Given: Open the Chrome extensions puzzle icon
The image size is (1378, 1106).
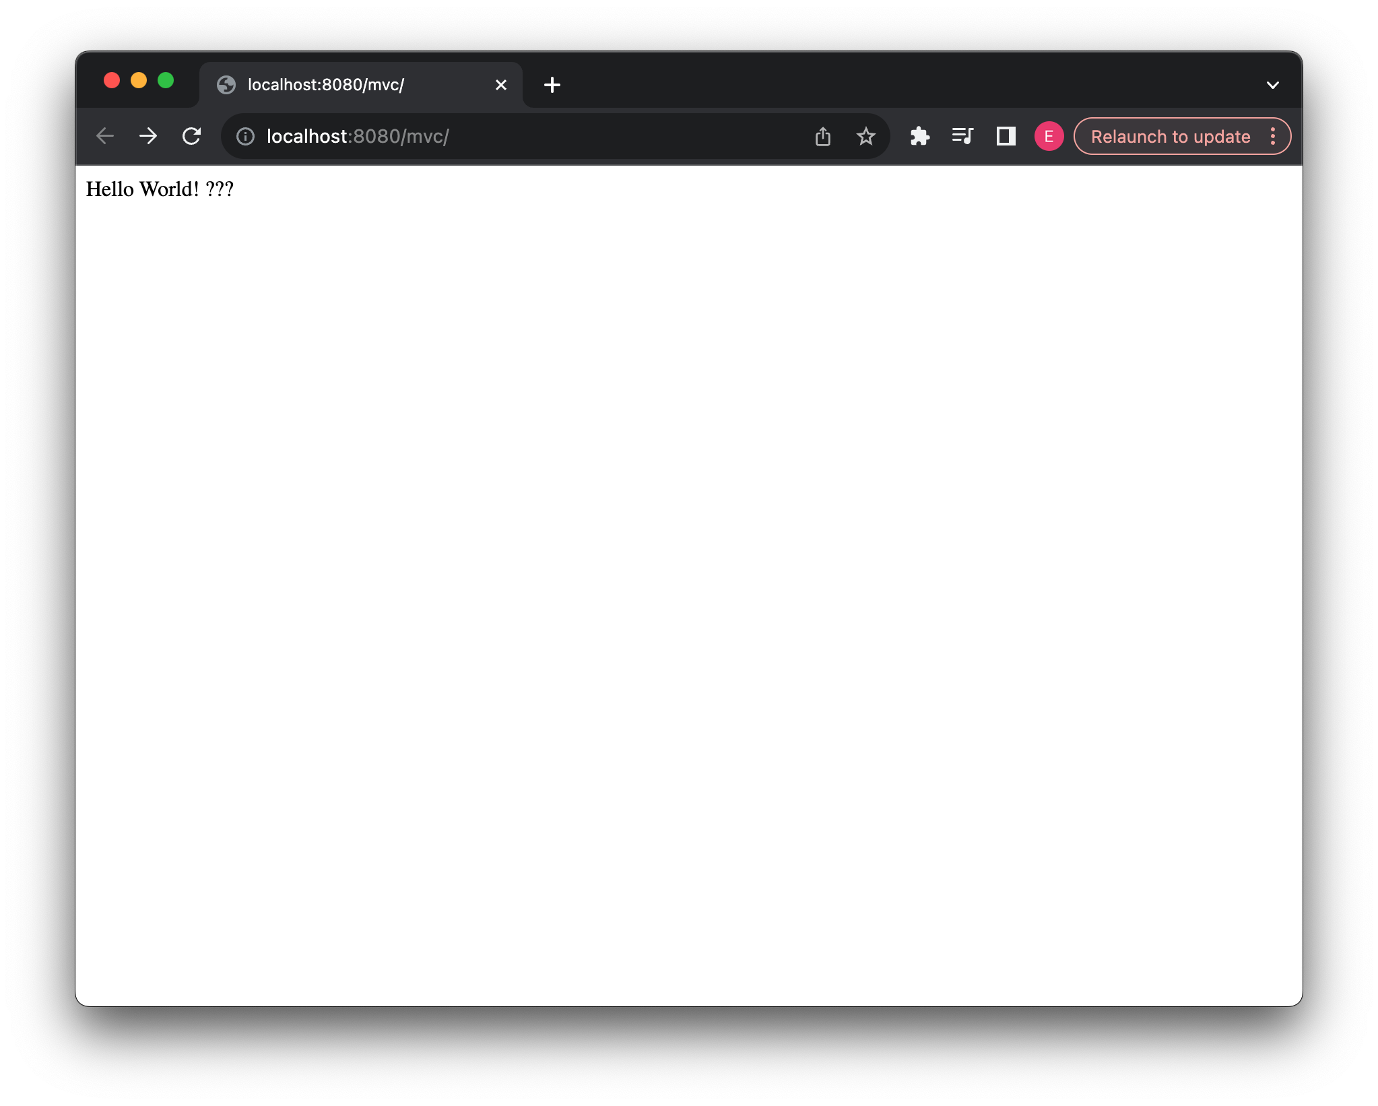Looking at the screenshot, I should [x=920, y=136].
